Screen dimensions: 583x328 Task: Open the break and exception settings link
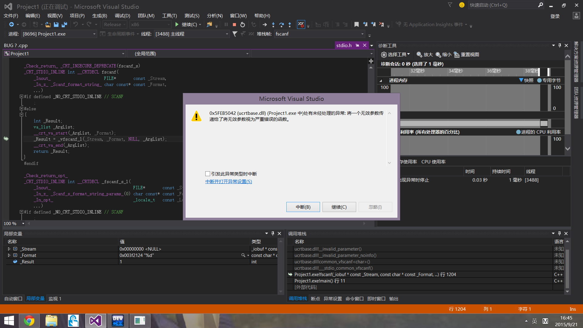point(229,181)
